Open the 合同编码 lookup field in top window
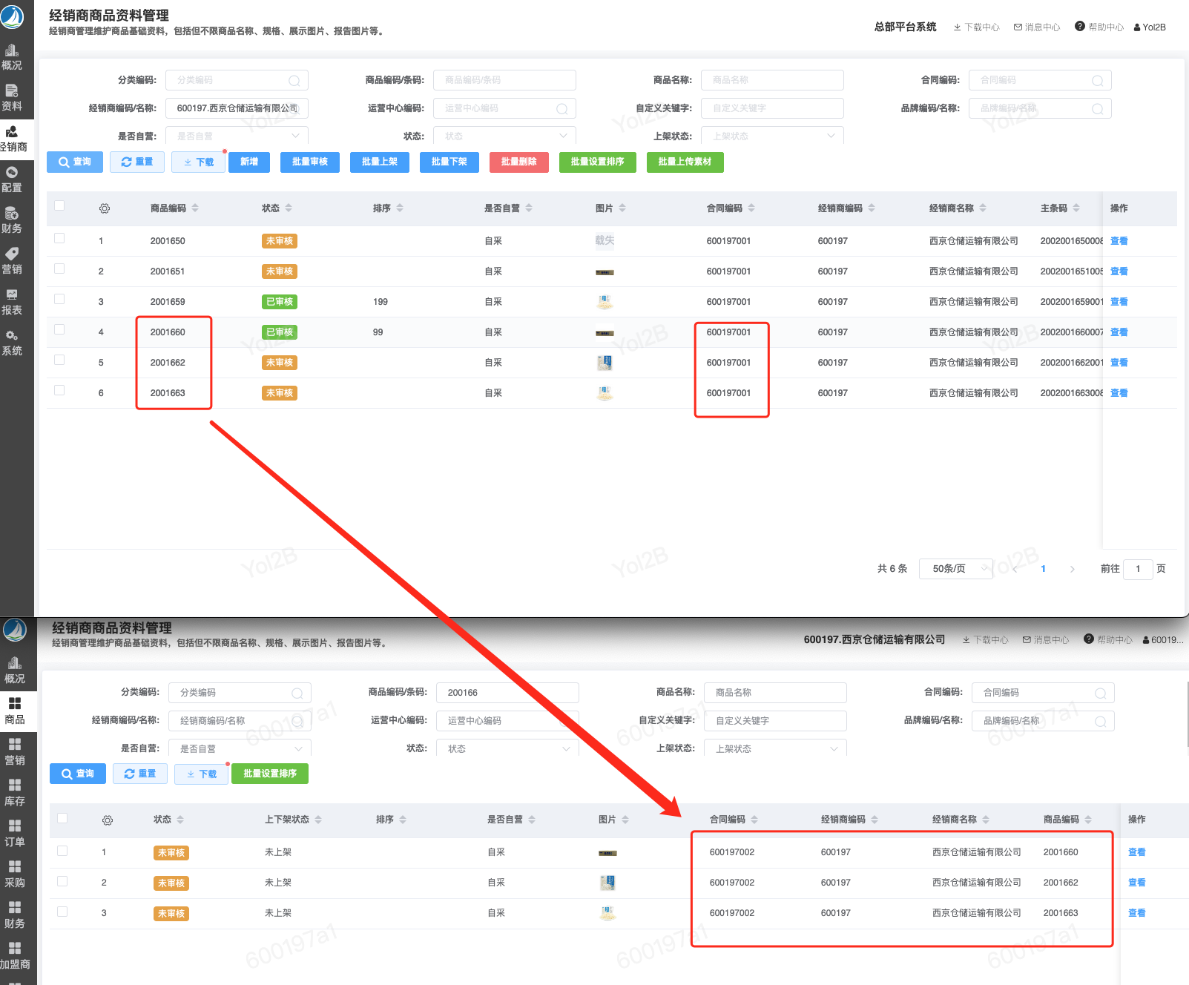The image size is (1189, 985). point(1040,80)
